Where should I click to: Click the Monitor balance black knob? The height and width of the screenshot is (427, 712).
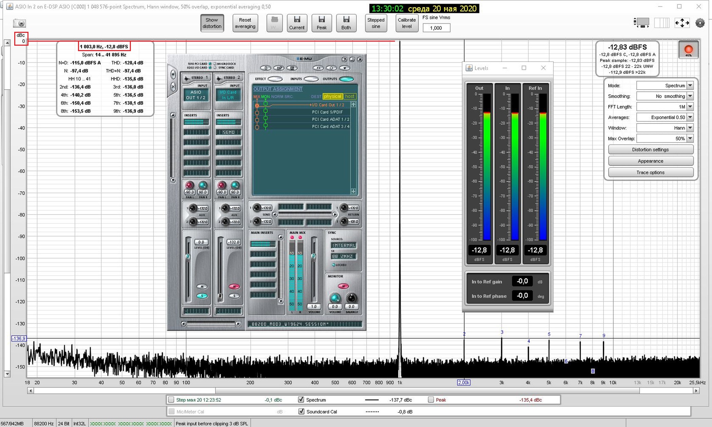(x=351, y=298)
